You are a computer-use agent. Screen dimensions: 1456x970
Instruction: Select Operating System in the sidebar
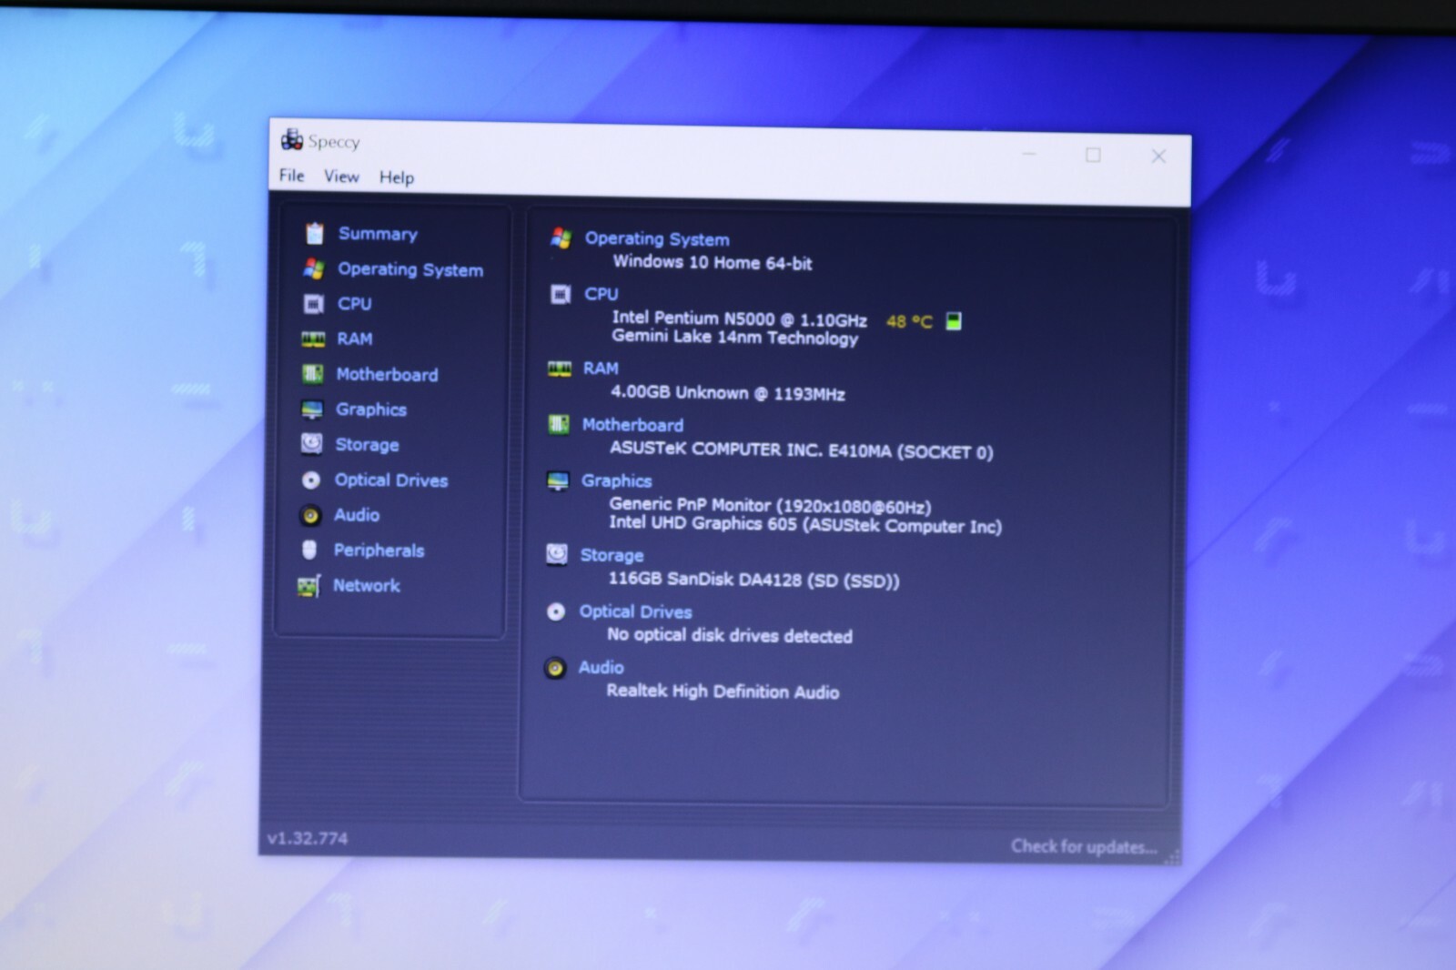tap(410, 269)
